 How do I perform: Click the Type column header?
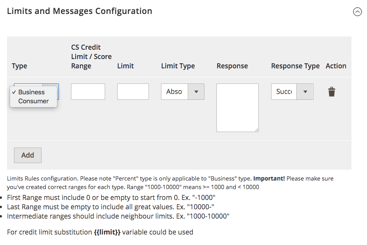point(19,66)
